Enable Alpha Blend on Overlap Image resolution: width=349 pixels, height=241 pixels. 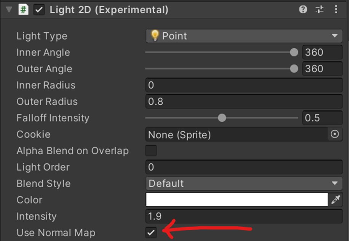(x=151, y=150)
